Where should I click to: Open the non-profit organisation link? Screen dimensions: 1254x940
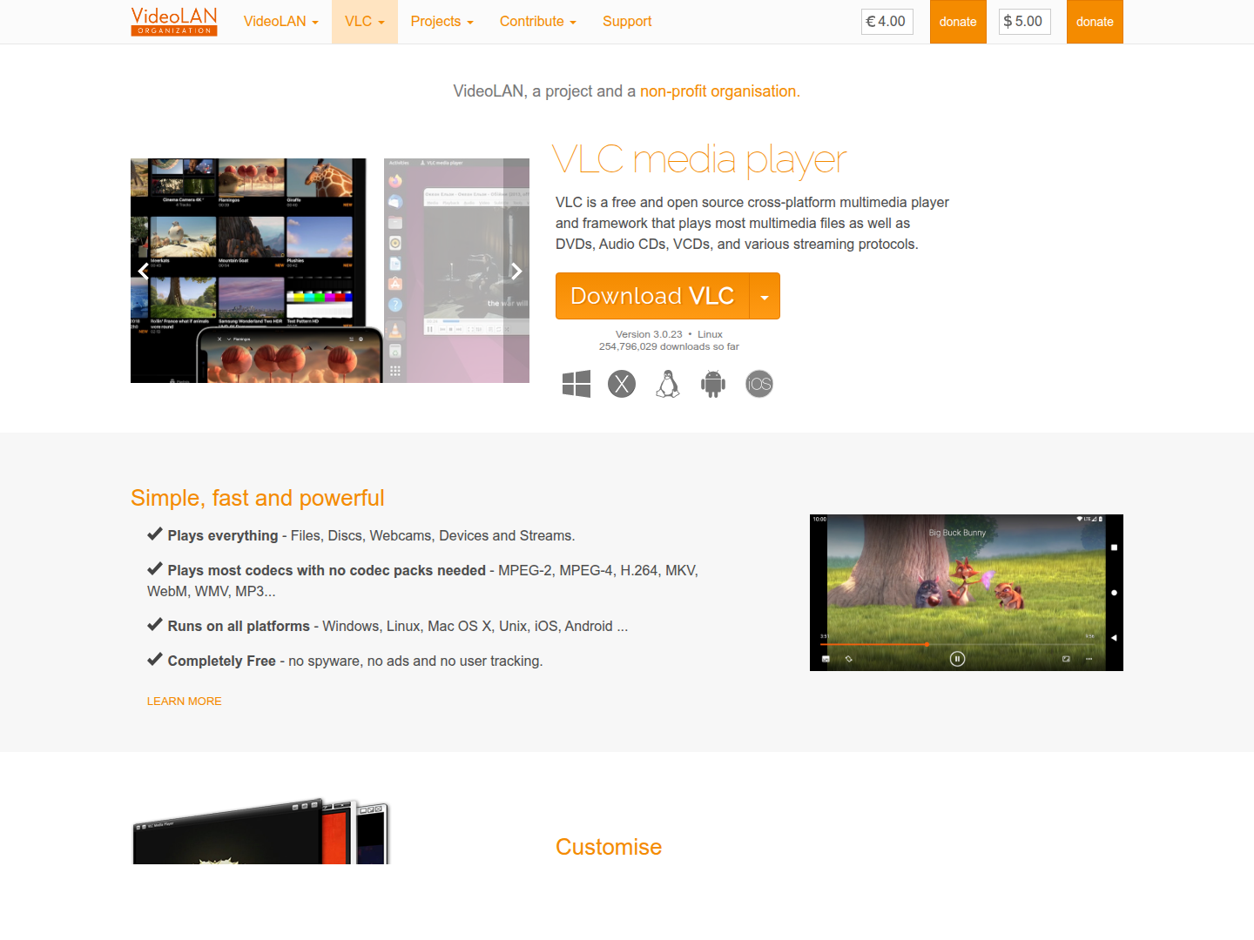[720, 91]
